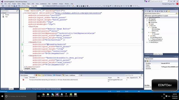
Task: Open the Analyze menu
Action: (x=61, y=4)
